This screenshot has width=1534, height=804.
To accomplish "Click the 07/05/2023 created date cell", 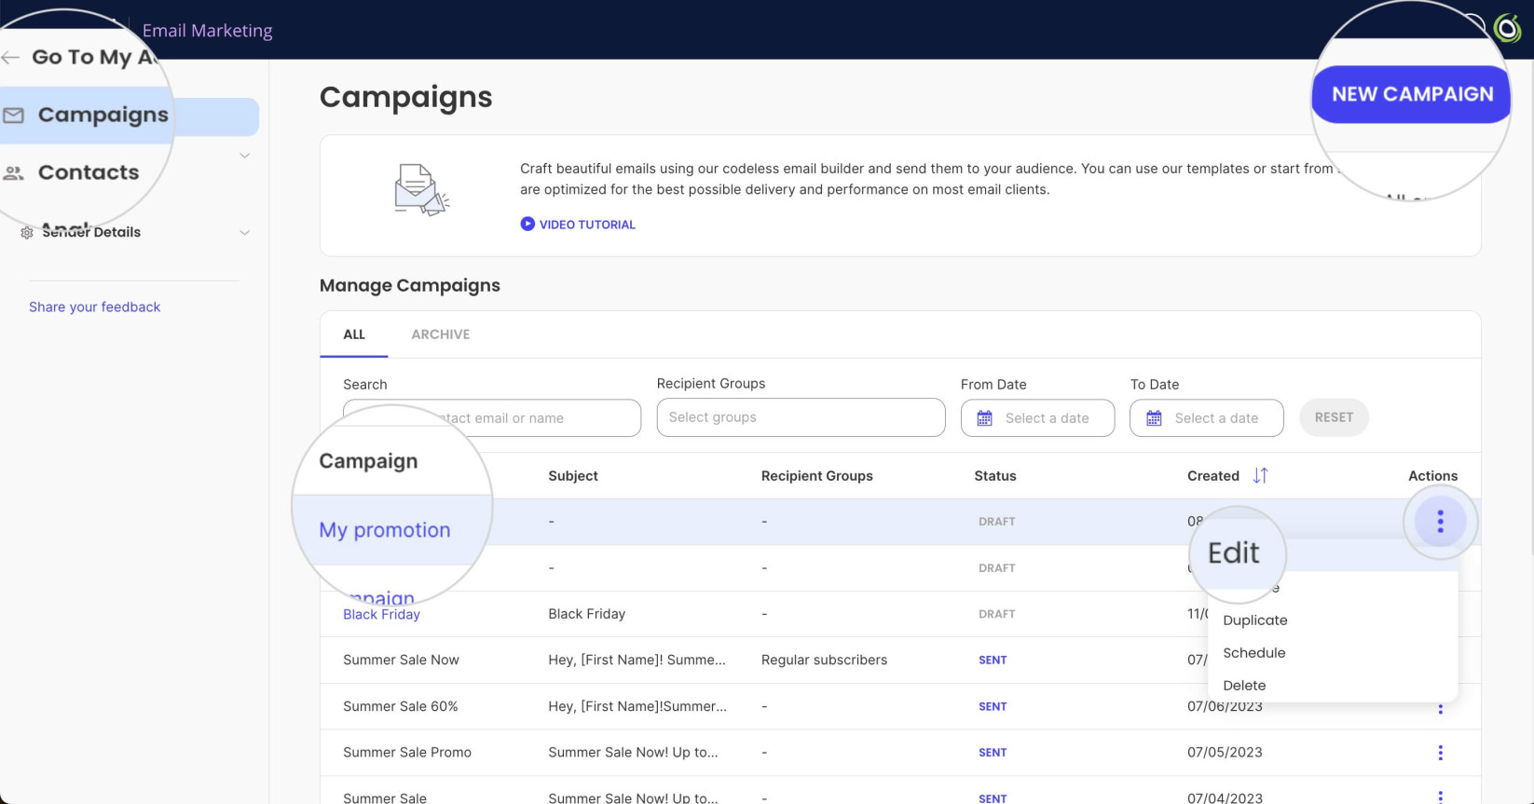I will pyautogui.click(x=1225, y=752).
